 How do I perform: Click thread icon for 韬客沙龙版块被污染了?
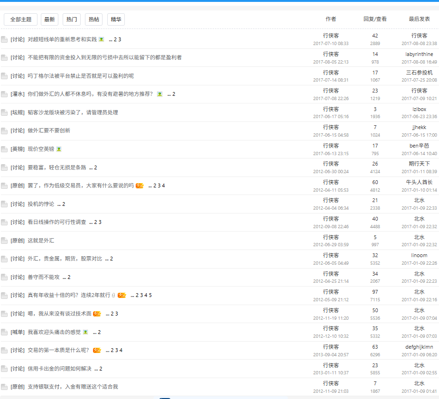click(x=4, y=112)
